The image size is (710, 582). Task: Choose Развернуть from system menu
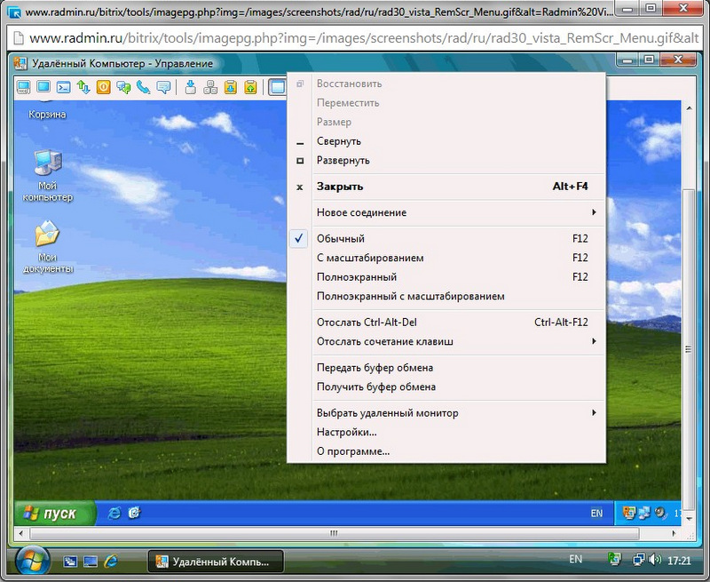pos(446,160)
